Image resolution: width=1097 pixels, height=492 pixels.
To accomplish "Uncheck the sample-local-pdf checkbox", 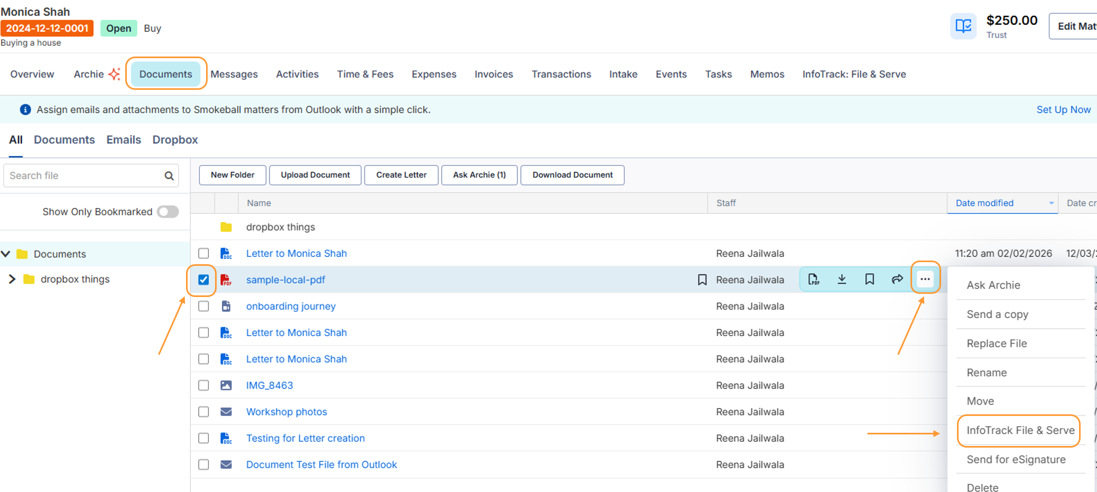I will 203,280.
